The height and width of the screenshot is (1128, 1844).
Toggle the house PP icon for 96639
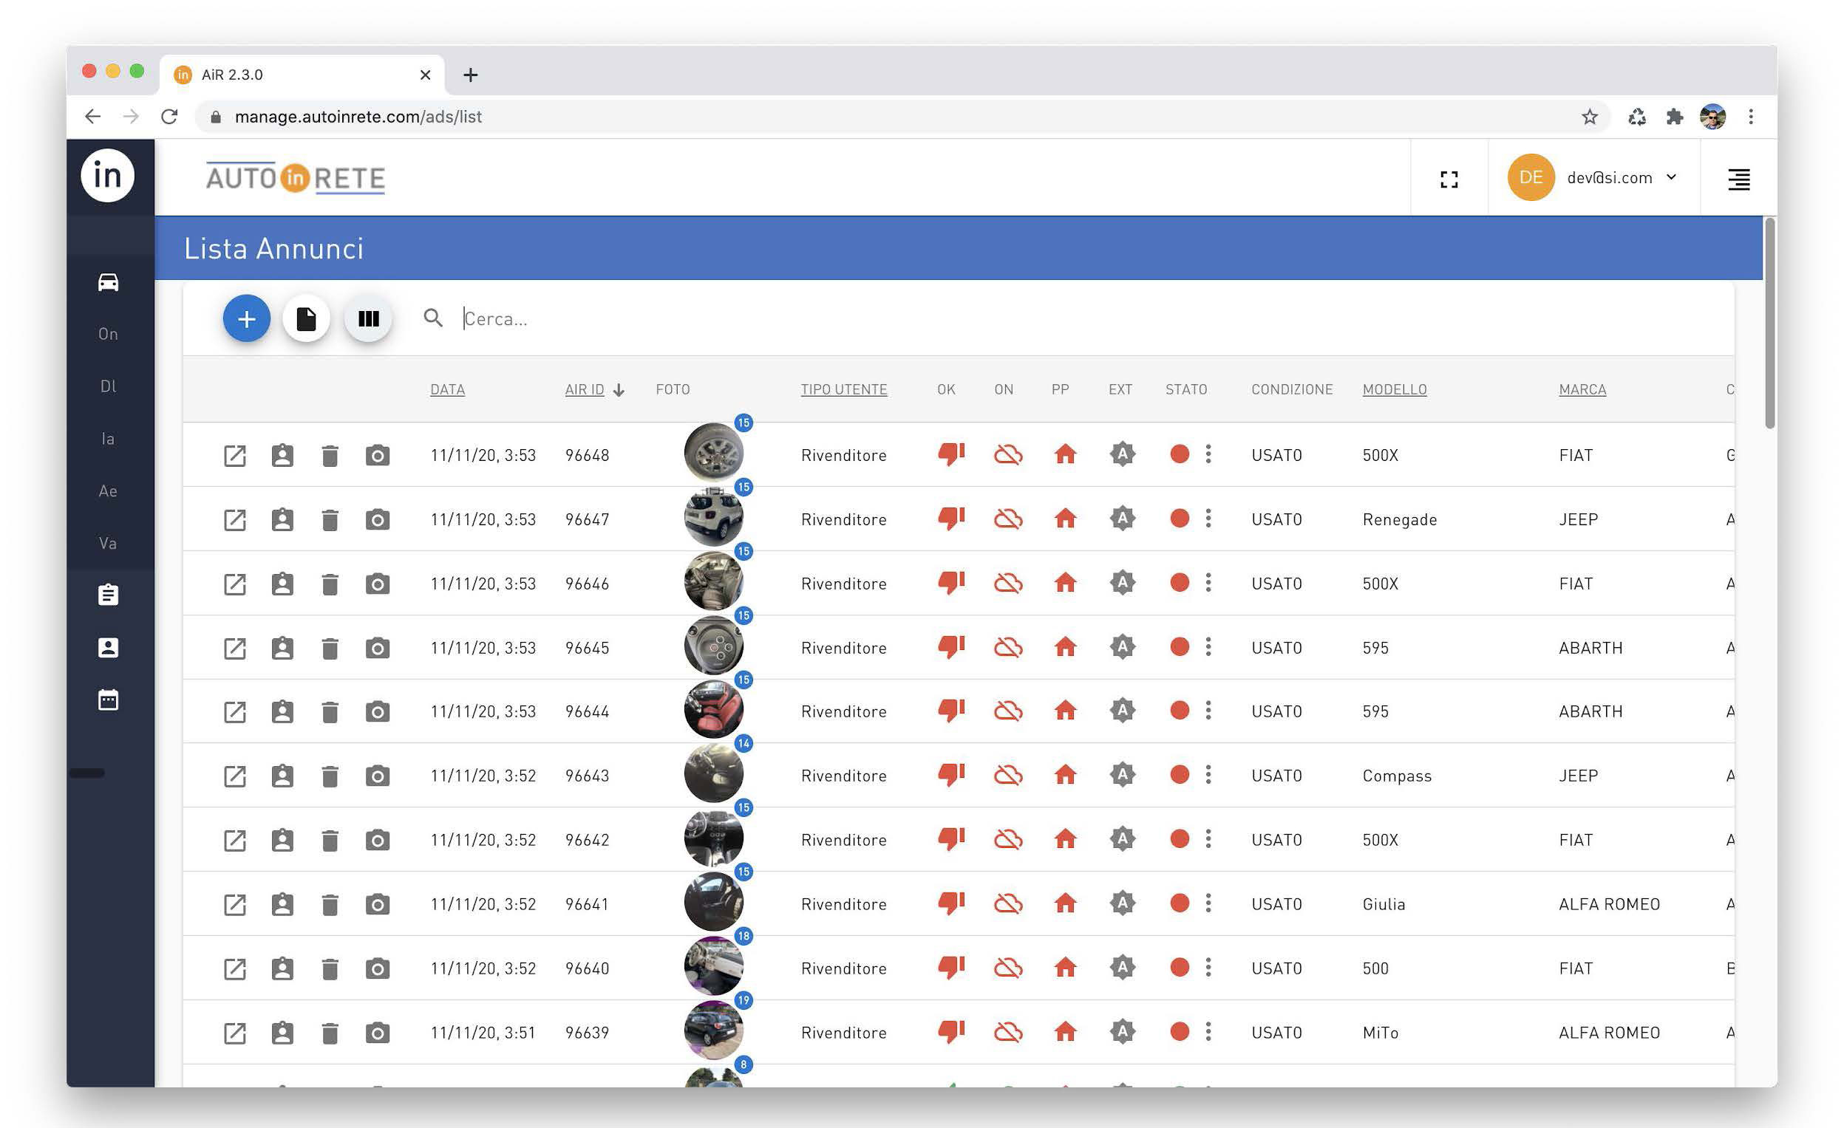pyautogui.click(x=1066, y=1030)
